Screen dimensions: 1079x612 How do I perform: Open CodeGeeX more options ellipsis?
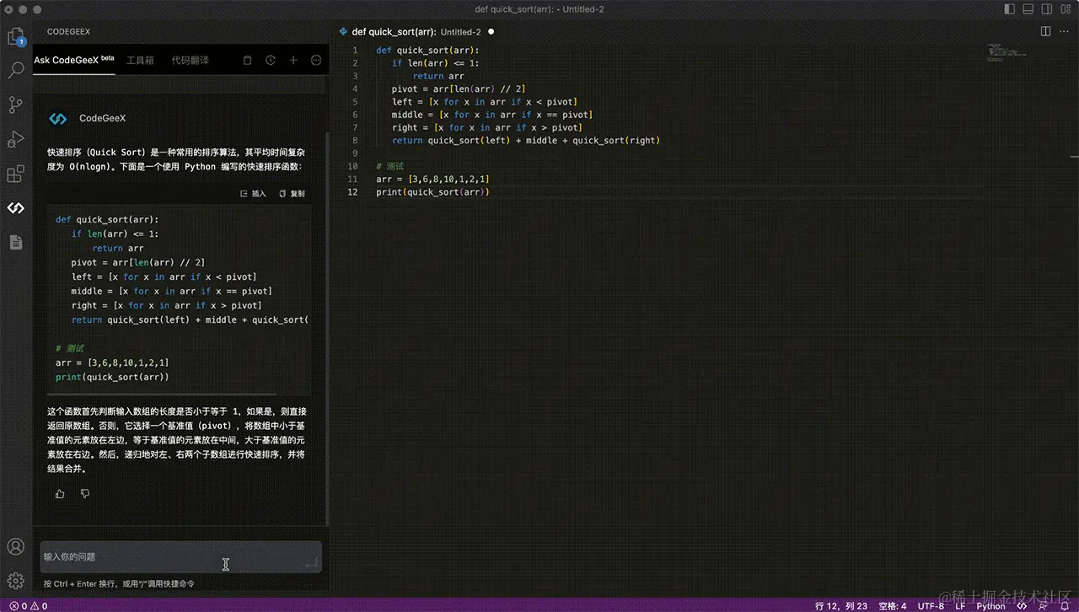[x=316, y=61]
